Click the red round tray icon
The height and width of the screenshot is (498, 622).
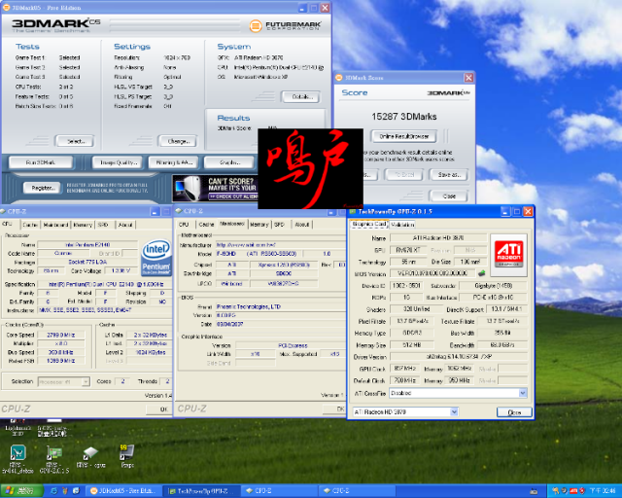[581, 491]
